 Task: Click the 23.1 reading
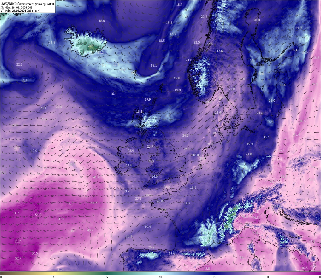click(151, 161)
